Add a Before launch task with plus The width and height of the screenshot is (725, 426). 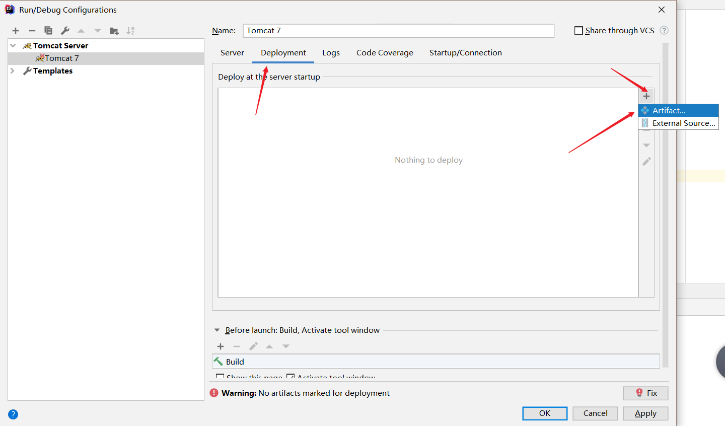point(221,346)
